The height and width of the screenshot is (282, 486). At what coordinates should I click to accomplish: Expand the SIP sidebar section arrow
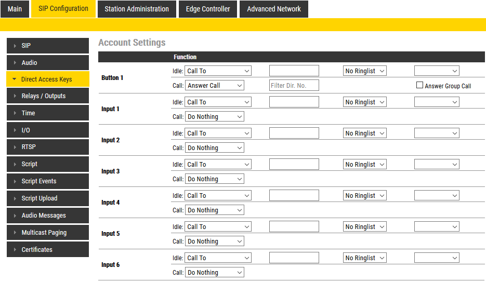coord(15,46)
